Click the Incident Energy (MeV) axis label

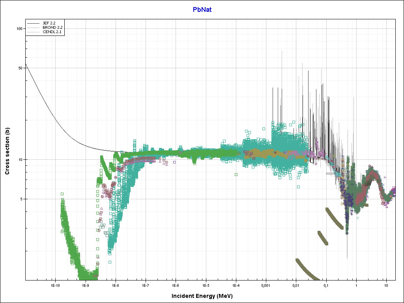205,296
